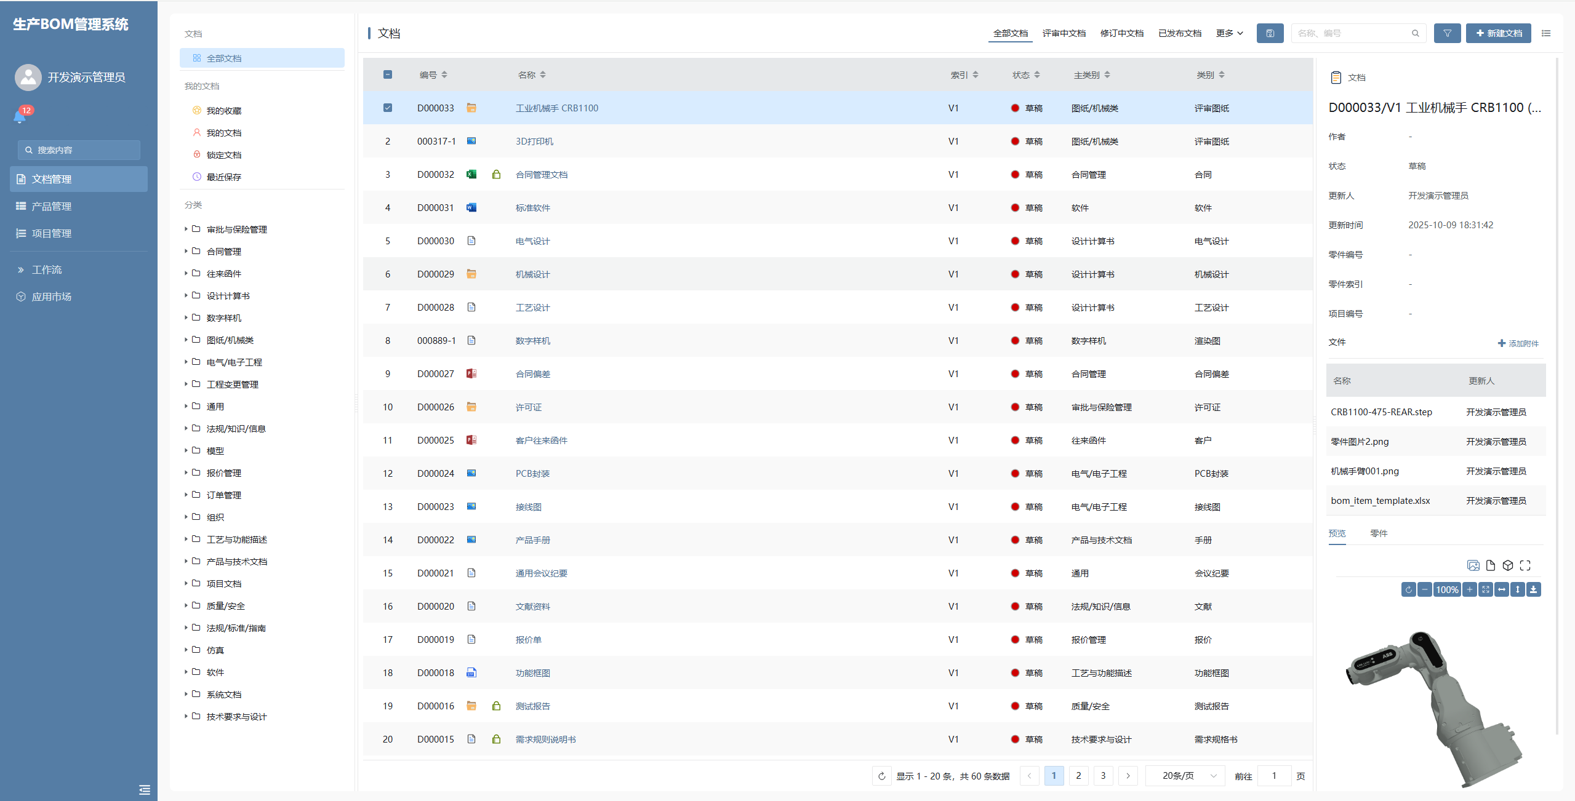1575x801 pixels.
Task: Click the filter funnel icon
Action: (x=1447, y=33)
